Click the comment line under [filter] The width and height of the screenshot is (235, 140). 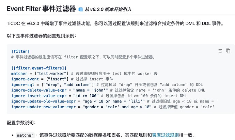click(83, 57)
